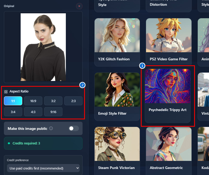Screen dimensions: 209x175
Task: Select the 16:9 aspect ratio
Action: click(x=33, y=101)
